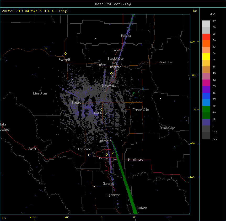
Task: Select the light blue 30-33 dBZ swatch
Action: coord(206,103)
